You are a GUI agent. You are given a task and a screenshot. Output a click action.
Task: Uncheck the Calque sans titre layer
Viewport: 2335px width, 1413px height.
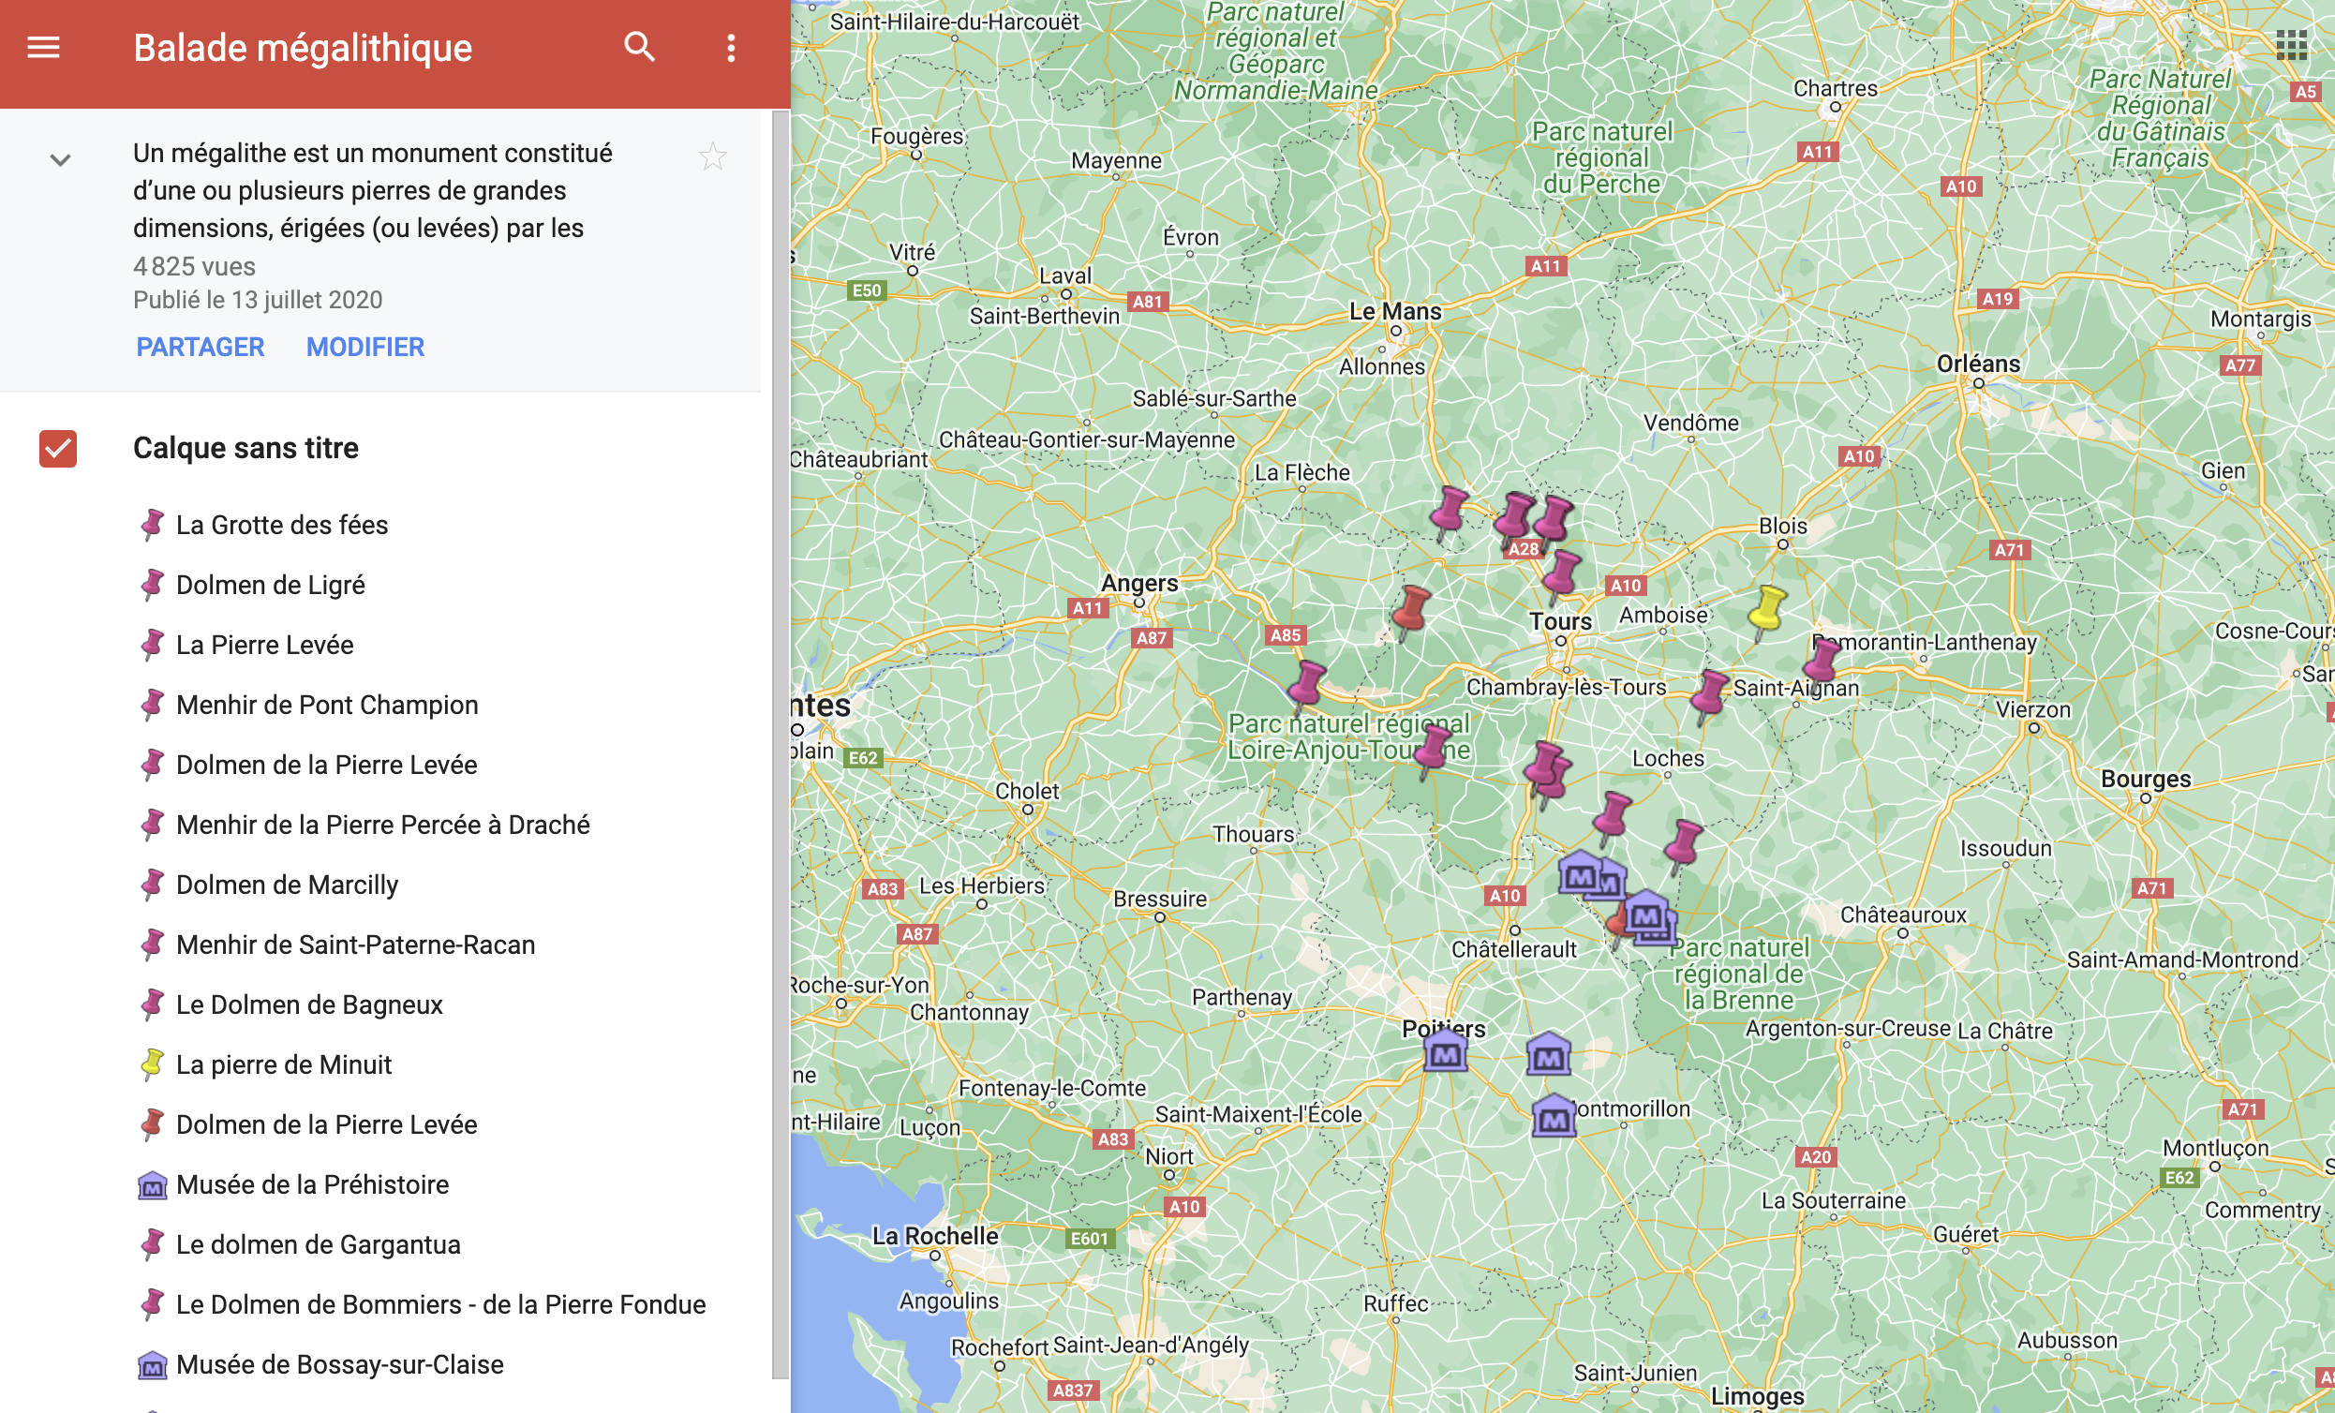click(58, 448)
